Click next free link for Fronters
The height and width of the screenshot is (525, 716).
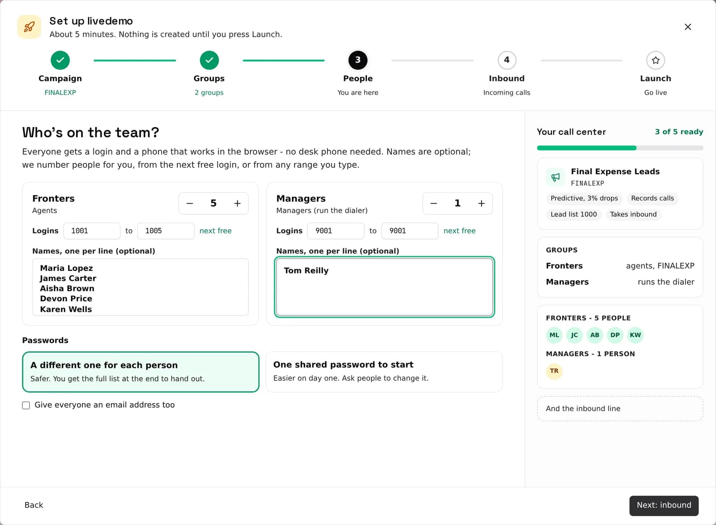(x=215, y=231)
